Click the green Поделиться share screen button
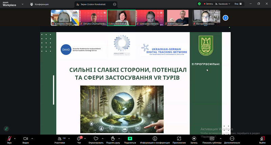This screenshot has width=271, height=145. click(x=130, y=139)
